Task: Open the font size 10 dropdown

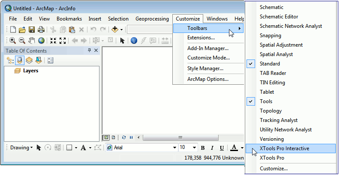Action: coord(194,148)
